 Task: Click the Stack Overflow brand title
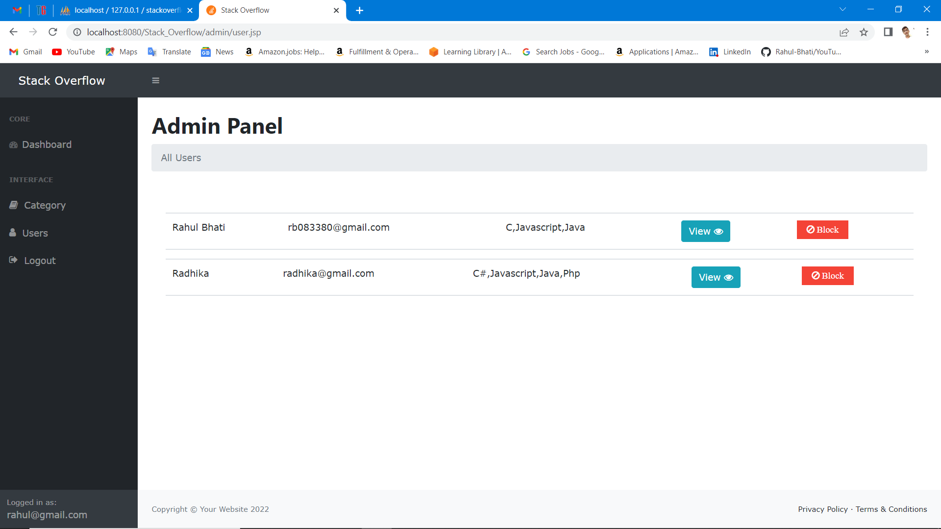(x=62, y=81)
